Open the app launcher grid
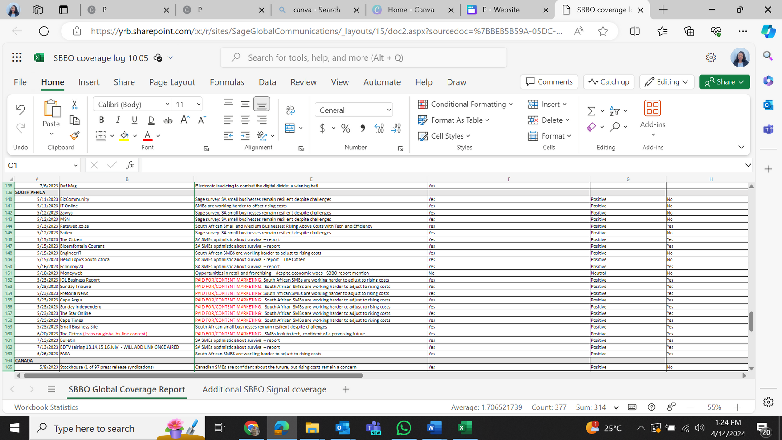Viewport: 782px width, 440px height. (17, 57)
